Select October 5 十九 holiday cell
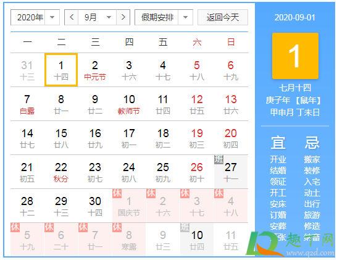Screen dimensions: 337x260 point(27,240)
